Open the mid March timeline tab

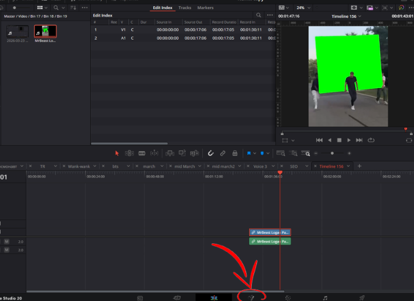point(184,167)
